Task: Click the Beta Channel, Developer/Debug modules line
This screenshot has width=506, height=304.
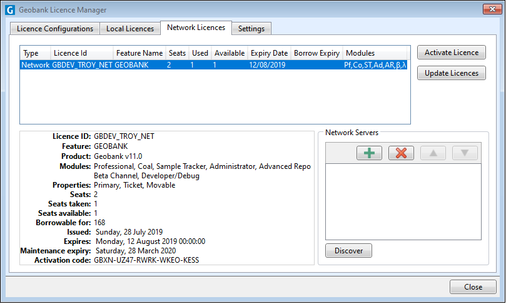Action: tap(146, 176)
